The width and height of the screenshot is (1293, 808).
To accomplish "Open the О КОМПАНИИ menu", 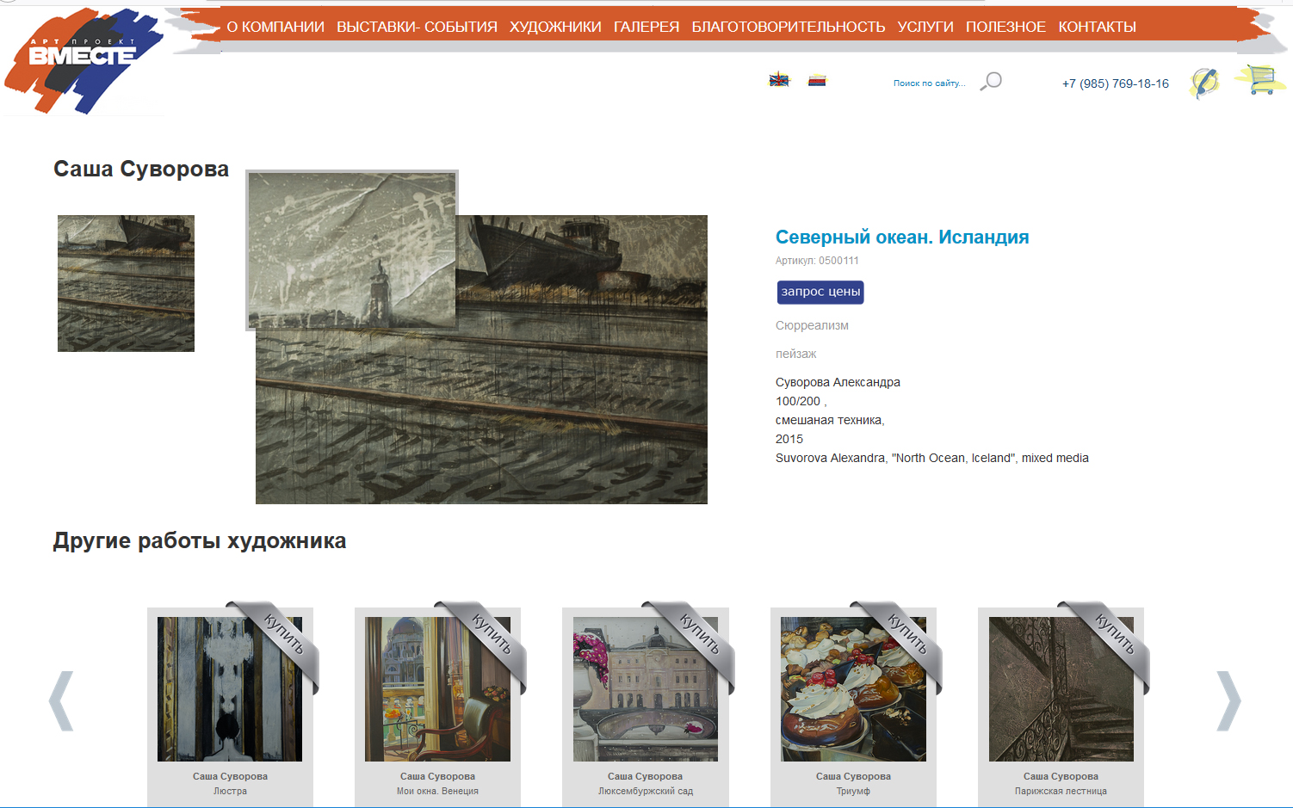I will (x=275, y=27).
